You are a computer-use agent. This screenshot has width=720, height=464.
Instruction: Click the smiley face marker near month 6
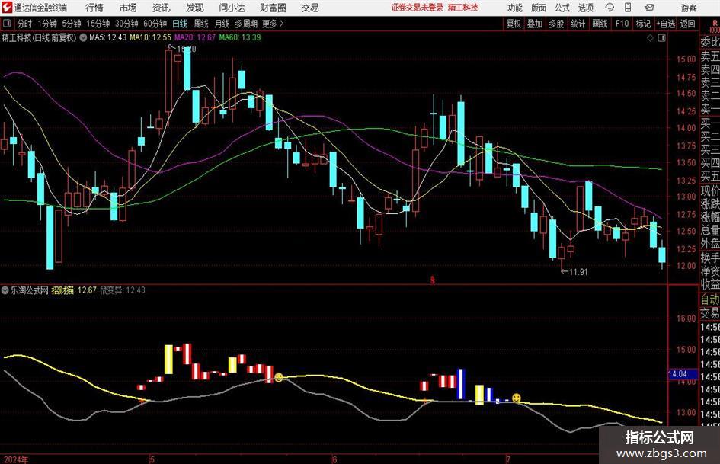(x=279, y=378)
